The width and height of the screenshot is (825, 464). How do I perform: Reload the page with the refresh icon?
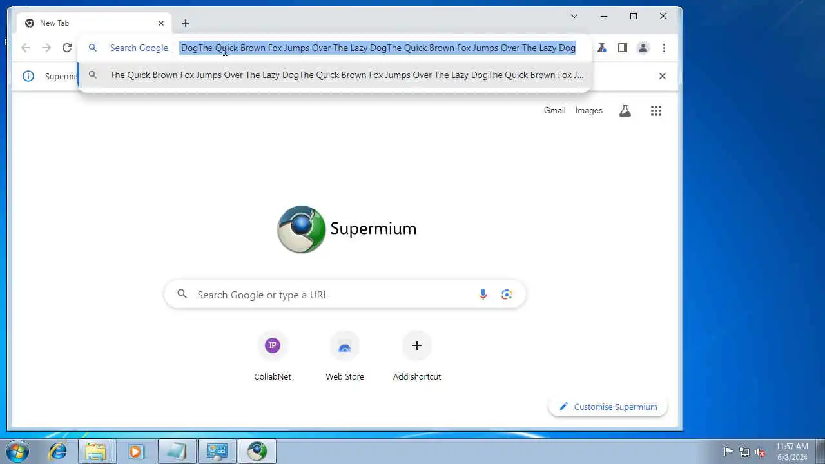[x=67, y=48]
